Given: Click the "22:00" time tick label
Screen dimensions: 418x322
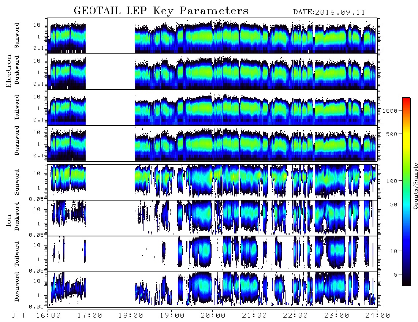Looking at the screenshot, I should tap(295, 316).
